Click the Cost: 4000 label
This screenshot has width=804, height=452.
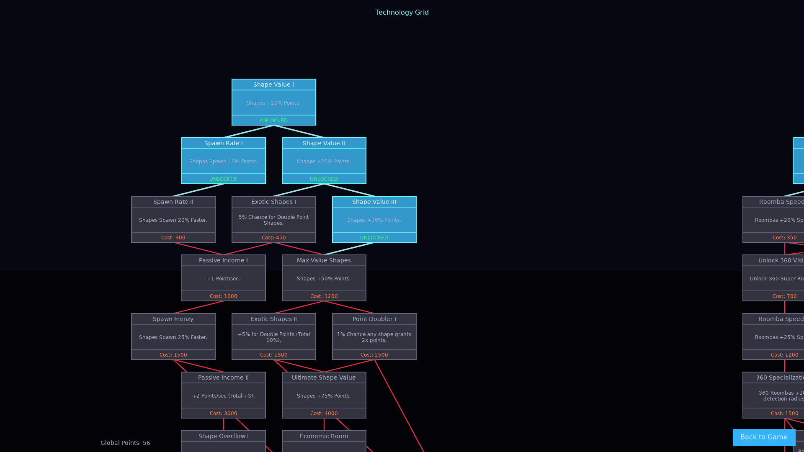(x=324, y=413)
